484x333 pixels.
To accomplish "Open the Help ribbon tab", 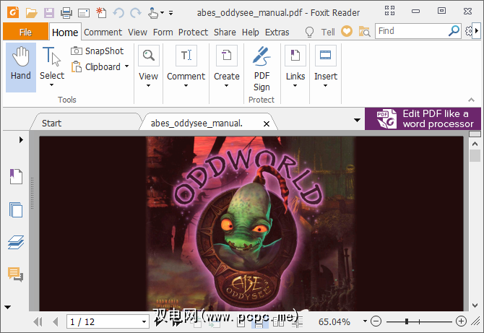I will click(251, 32).
